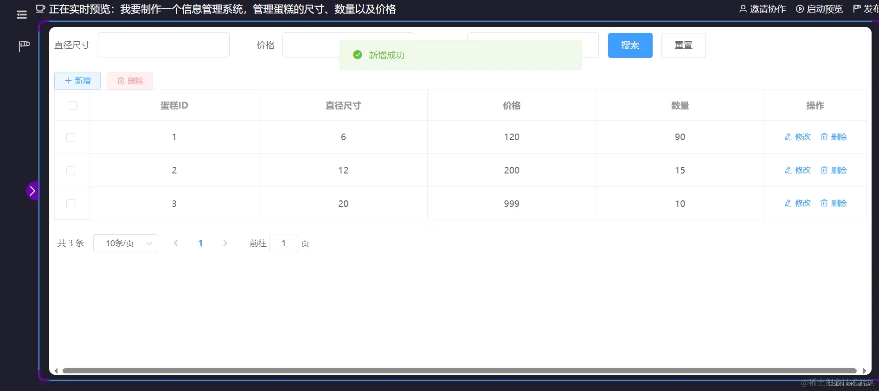Click the horizontal scrollbar track
The image size is (879, 391).
459,371
